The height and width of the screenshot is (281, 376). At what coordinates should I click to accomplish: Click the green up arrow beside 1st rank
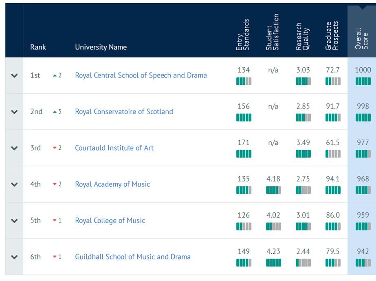coord(55,76)
